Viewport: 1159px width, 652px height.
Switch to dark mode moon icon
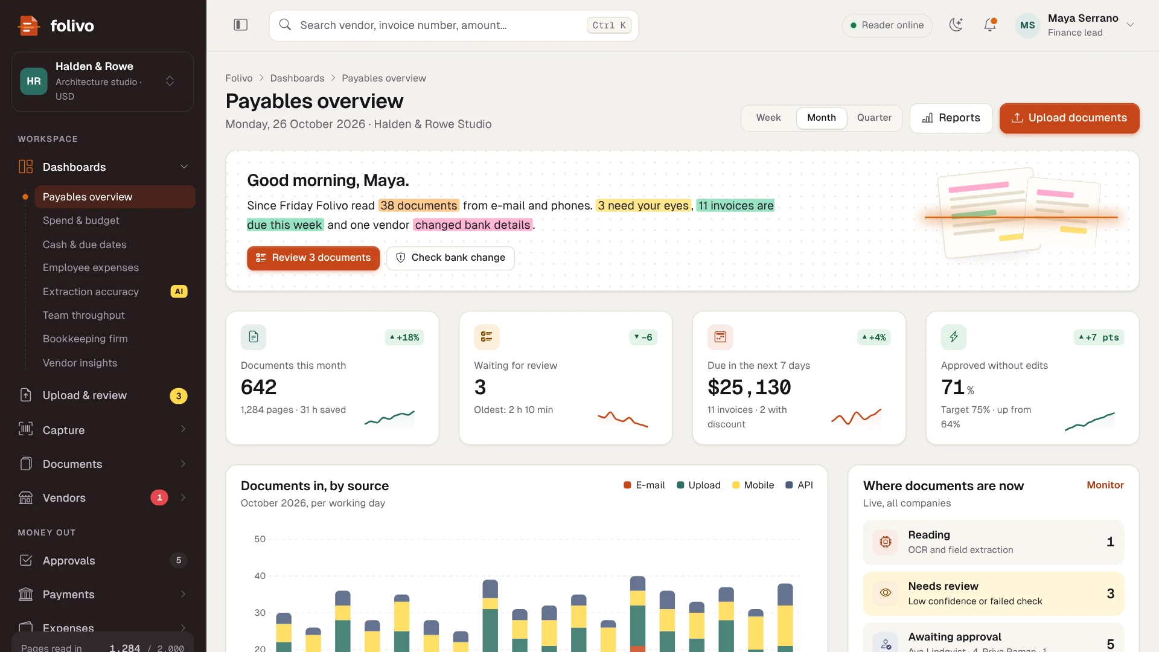tap(956, 25)
